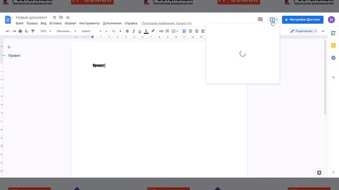
Task: Open highlight color picker
Action: click(153, 31)
